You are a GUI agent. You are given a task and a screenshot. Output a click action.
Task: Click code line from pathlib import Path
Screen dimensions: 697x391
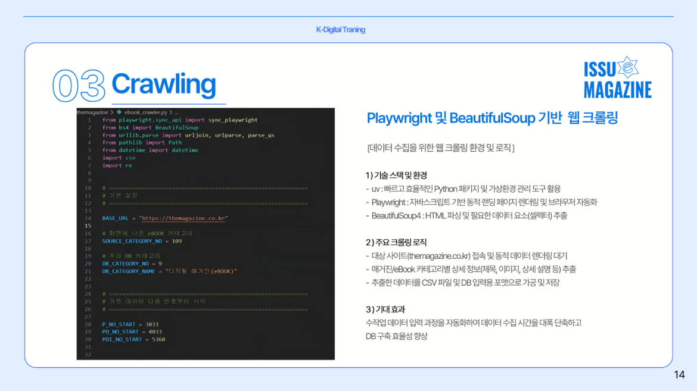(x=142, y=143)
